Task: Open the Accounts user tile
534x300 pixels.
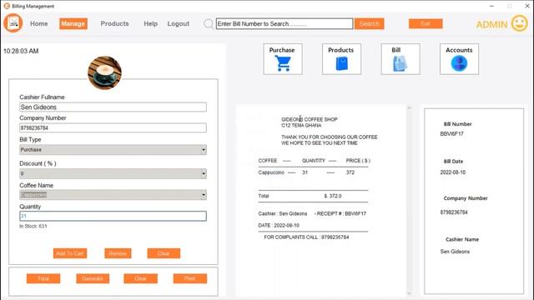Action: point(459,59)
